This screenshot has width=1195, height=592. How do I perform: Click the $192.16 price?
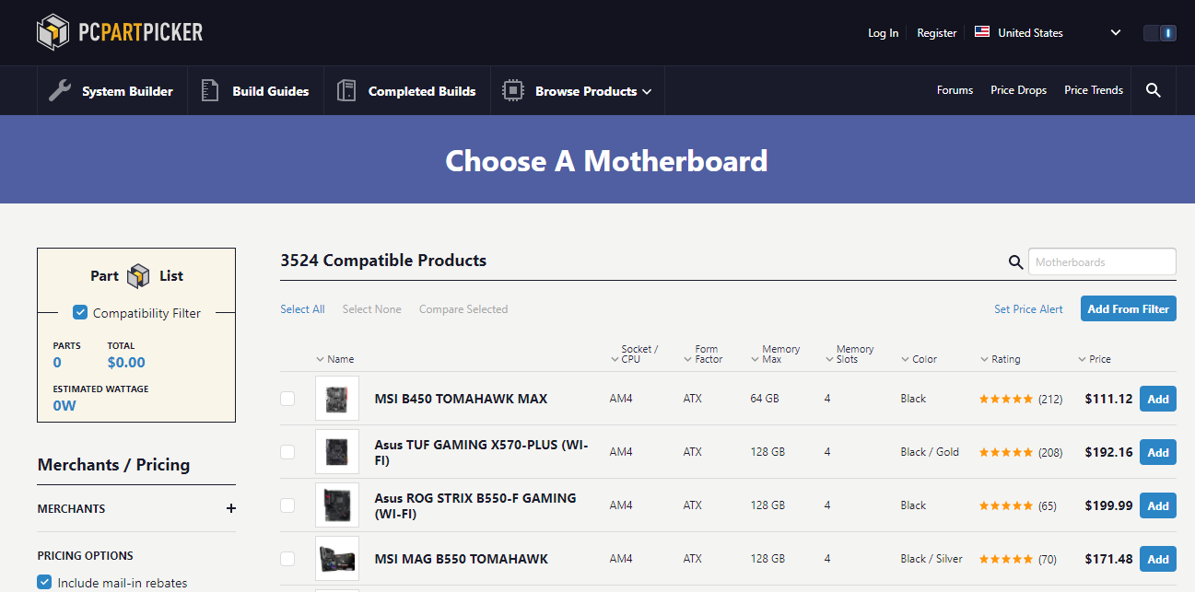click(x=1108, y=452)
